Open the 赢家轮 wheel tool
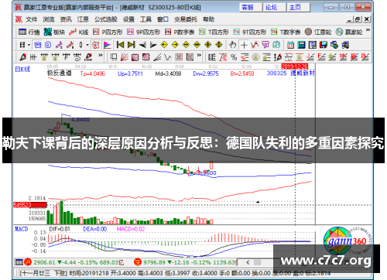Viewport: 387px width, 280px height. tap(349, 32)
